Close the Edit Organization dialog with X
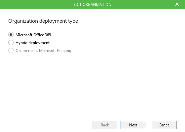The image size is (185, 132). [x=177, y=5]
